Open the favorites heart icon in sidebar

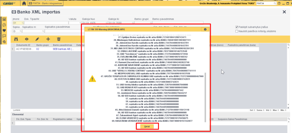[x=4, y=30]
